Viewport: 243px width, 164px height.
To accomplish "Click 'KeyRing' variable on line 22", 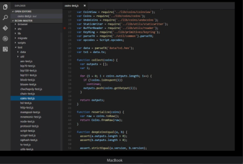I will (89, 32).
